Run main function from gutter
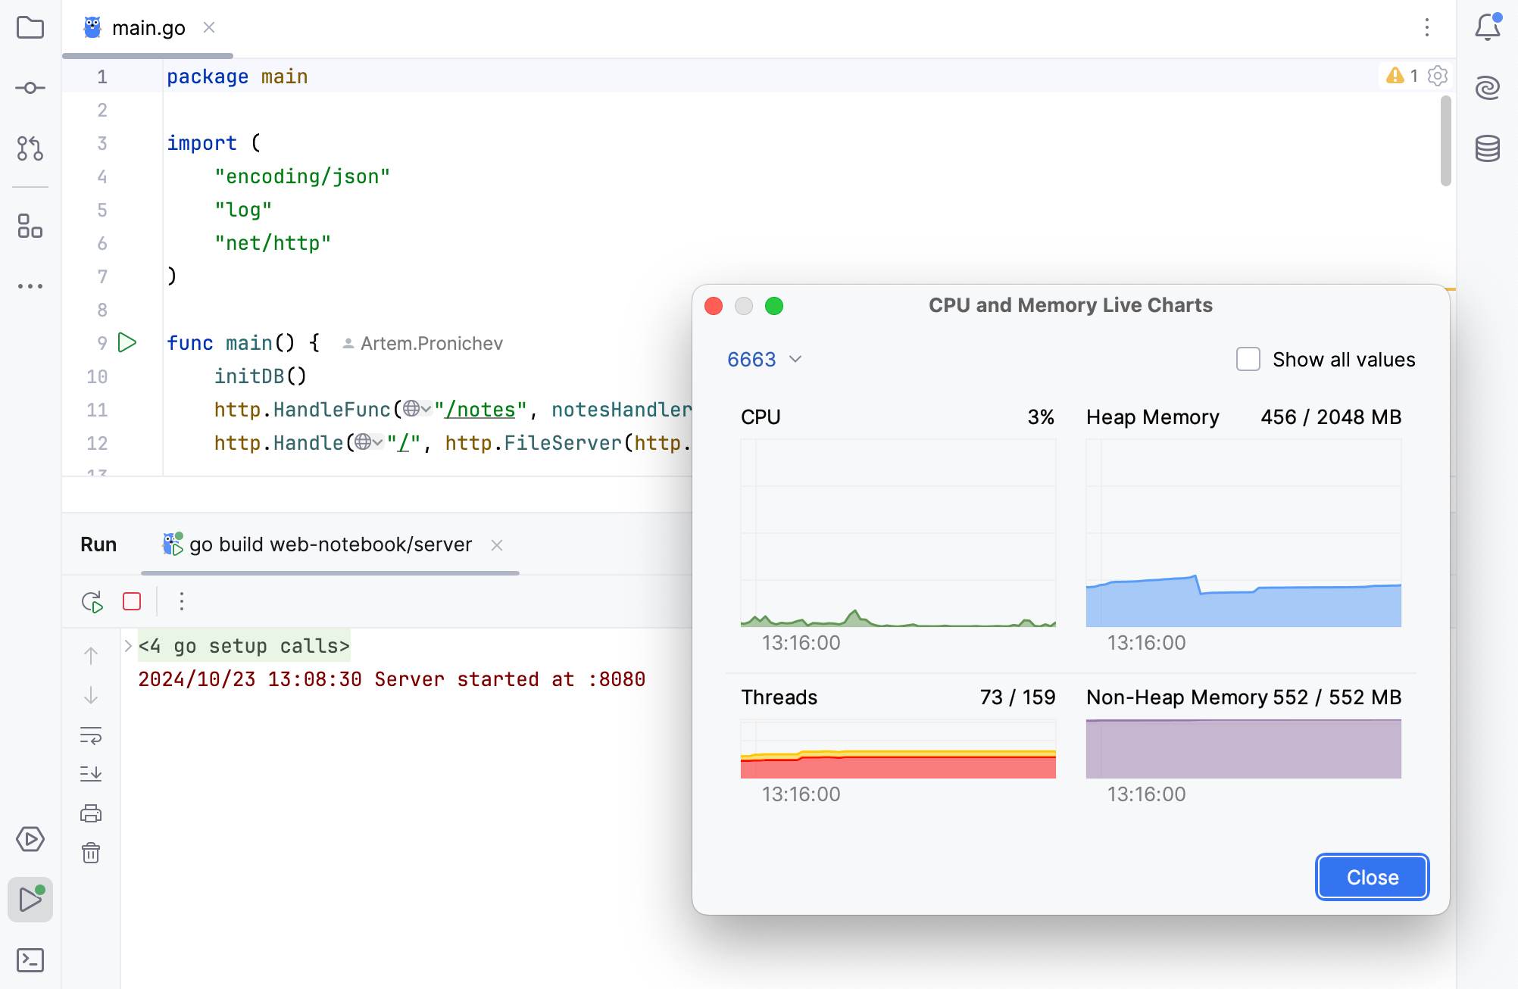This screenshot has width=1518, height=989. 127,343
